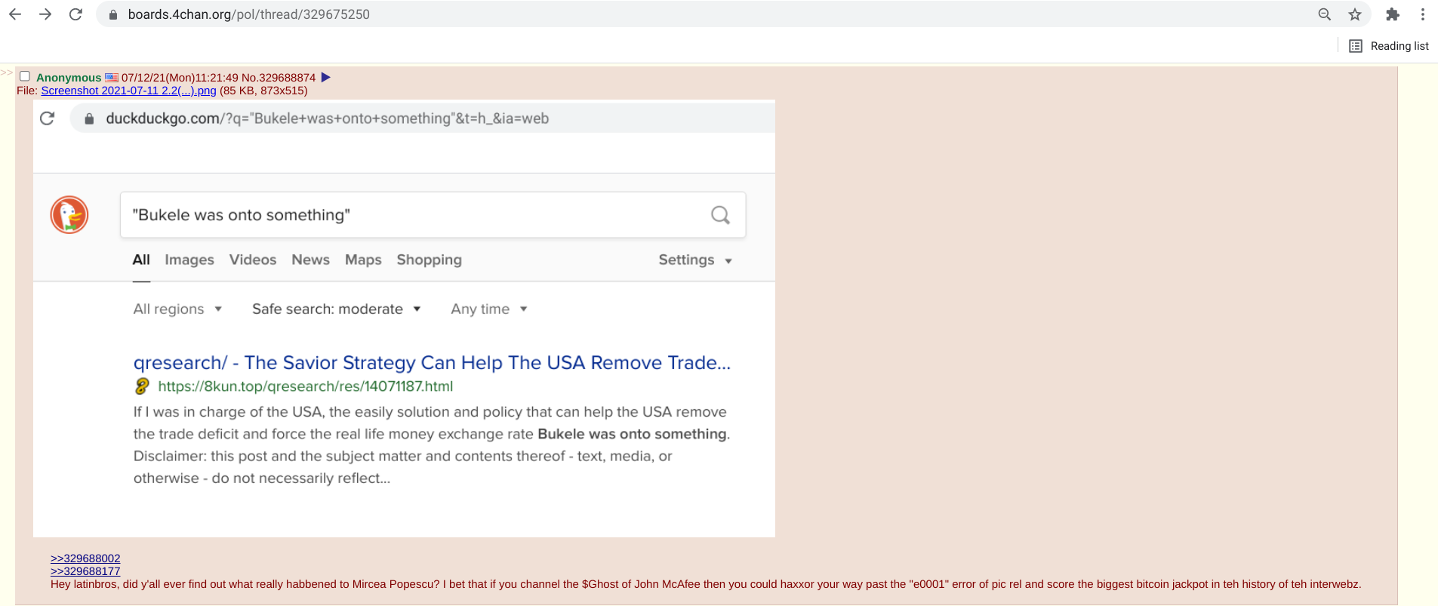Image resolution: width=1438 pixels, height=606 pixels.
Task: Click the embedded duckduckgo.com address bar URL
Action: (327, 118)
